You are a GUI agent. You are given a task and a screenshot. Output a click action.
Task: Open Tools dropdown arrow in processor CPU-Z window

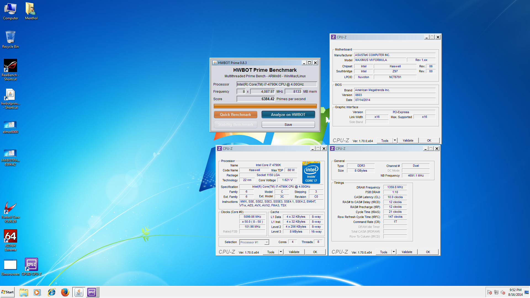[281, 252]
